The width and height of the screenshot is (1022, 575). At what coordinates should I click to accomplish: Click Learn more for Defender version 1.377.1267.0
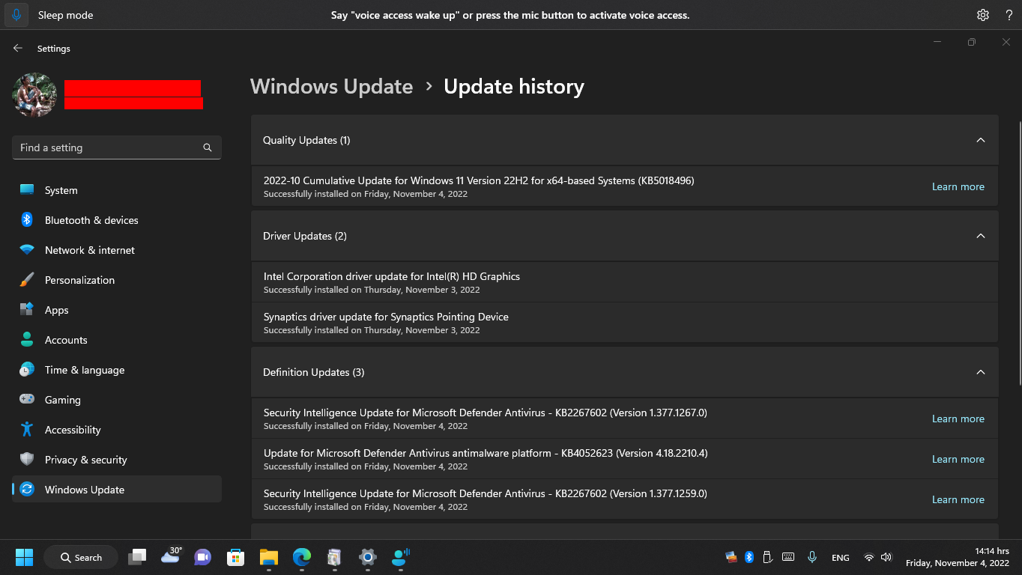click(958, 419)
